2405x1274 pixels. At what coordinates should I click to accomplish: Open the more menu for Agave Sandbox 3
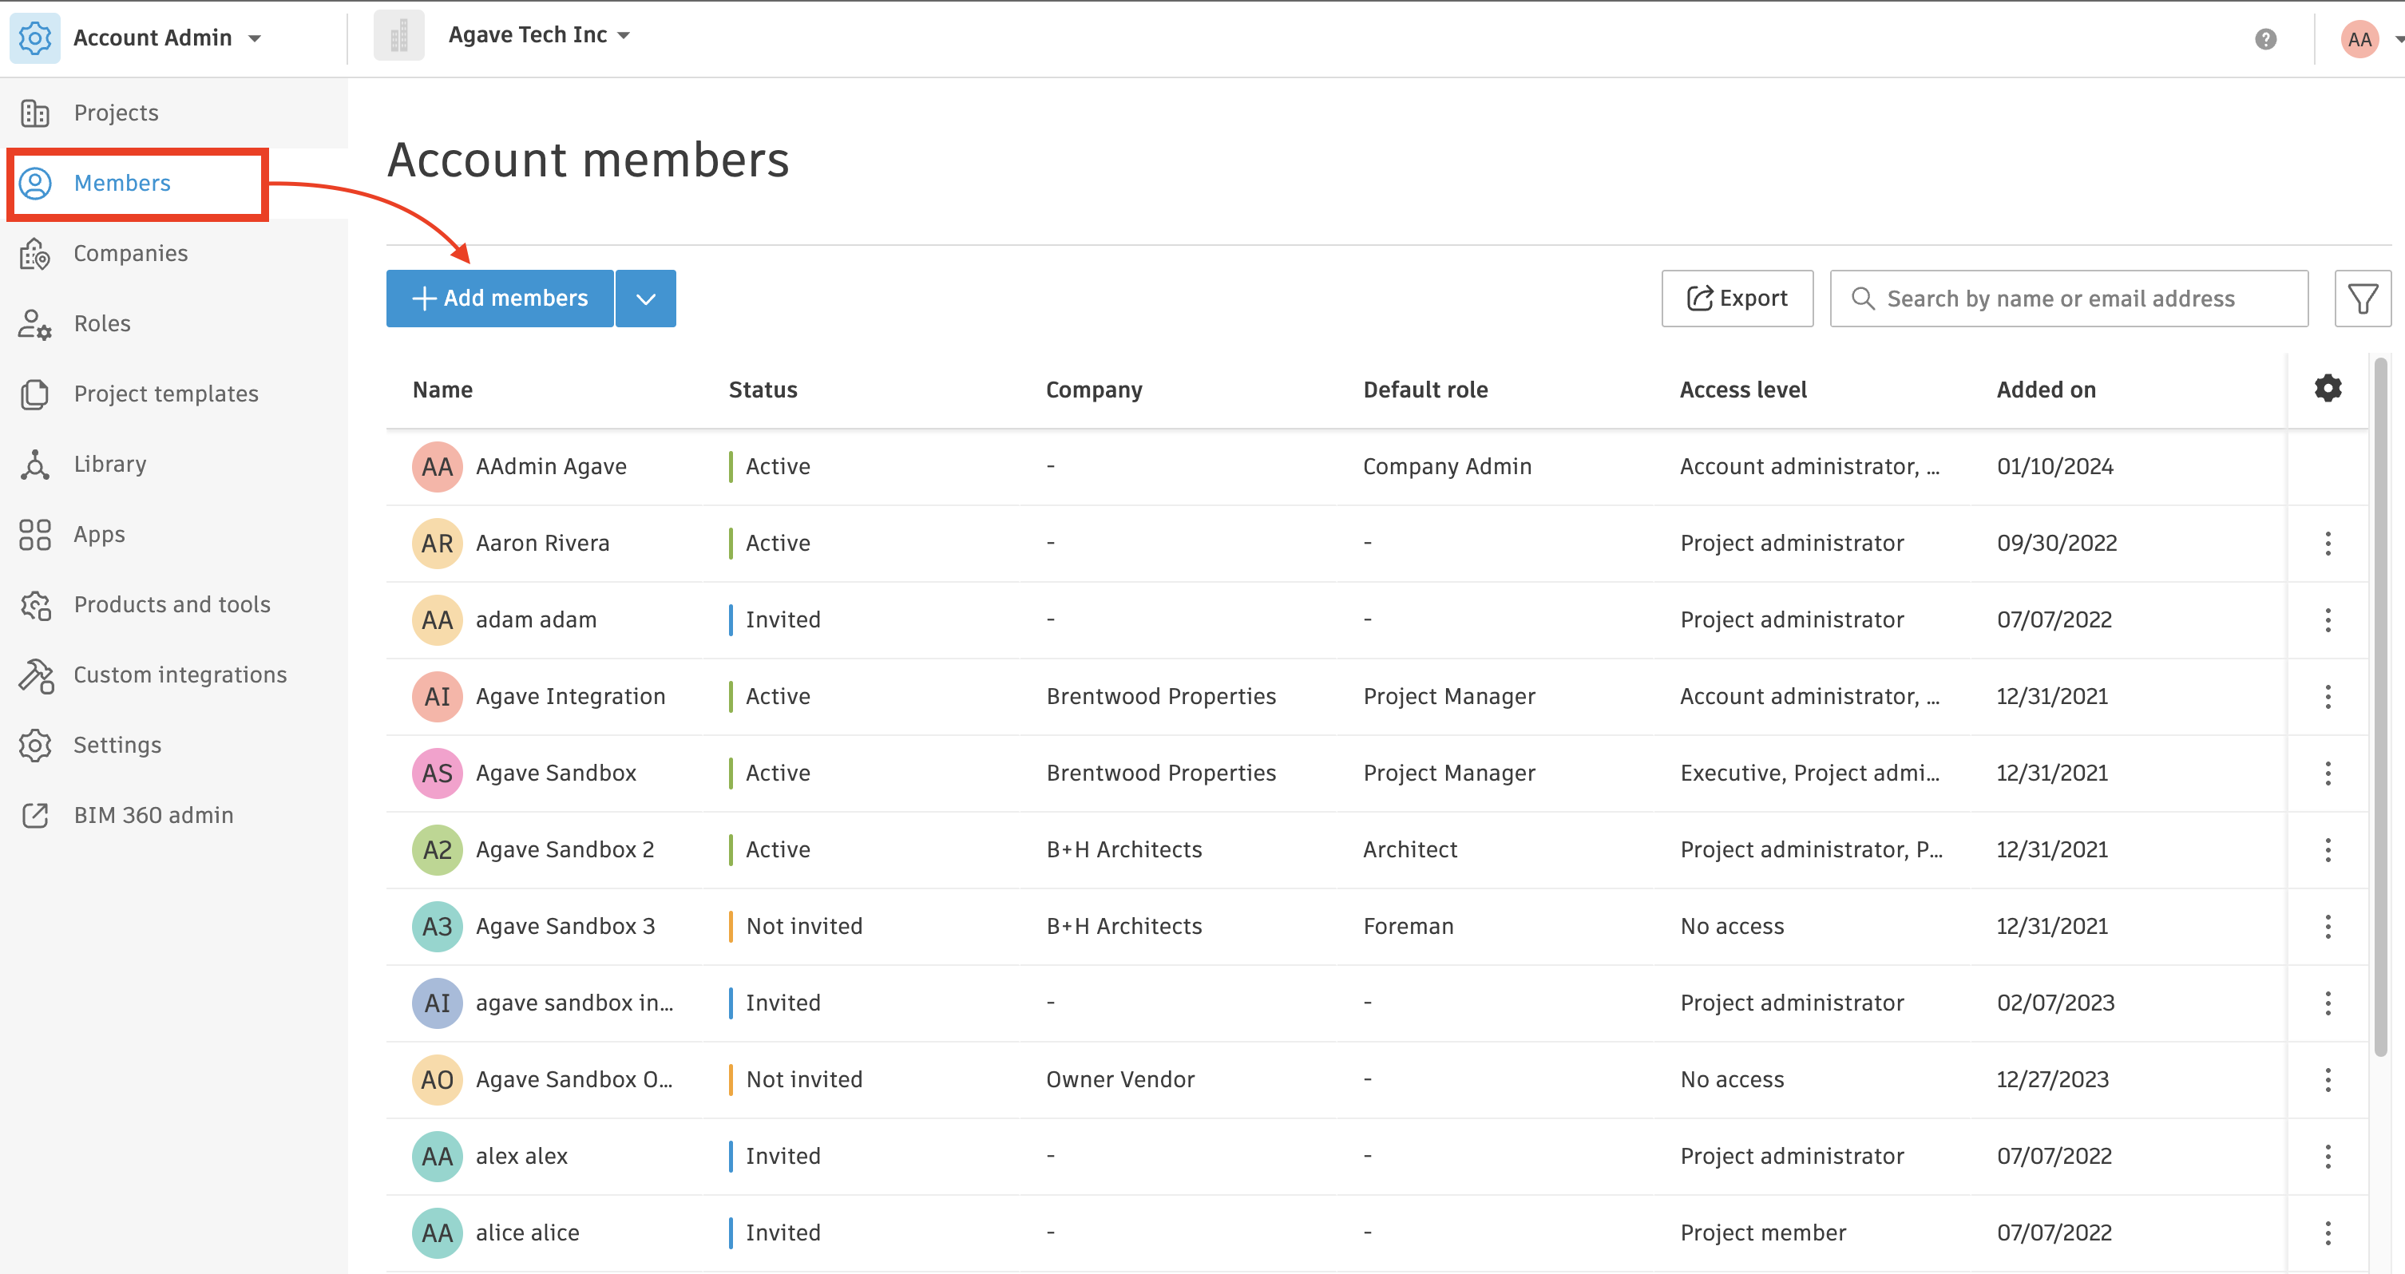tap(2328, 926)
